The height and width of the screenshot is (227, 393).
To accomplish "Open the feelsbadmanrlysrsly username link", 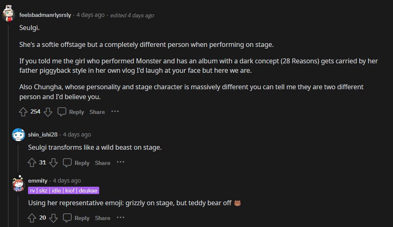I will click(46, 15).
